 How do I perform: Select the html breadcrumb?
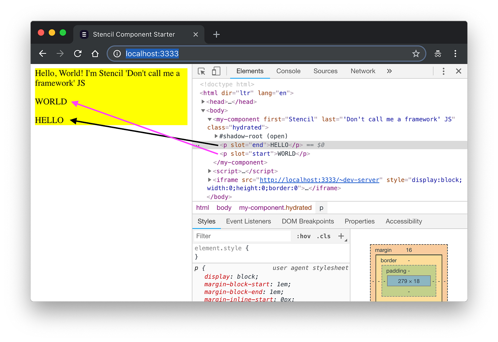203,208
